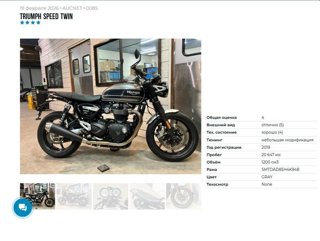320x241 pixels.
Task: Select the frame number SMTDAD85H4K948
Action: click(x=280, y=169)
